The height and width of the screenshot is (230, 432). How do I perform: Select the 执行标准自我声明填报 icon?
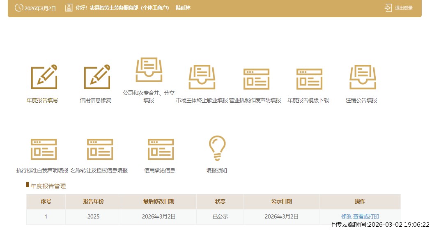click(x=43, y=149)
